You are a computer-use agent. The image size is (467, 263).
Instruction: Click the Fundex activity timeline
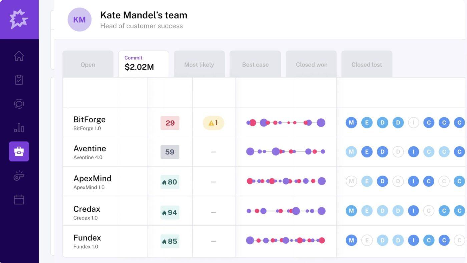click(x=285, y=240)
